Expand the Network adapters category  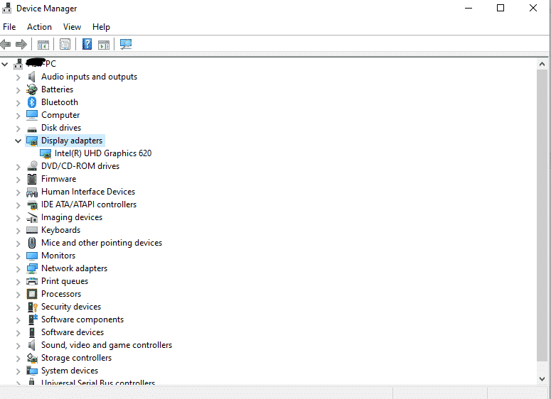(x=18, y=269)
